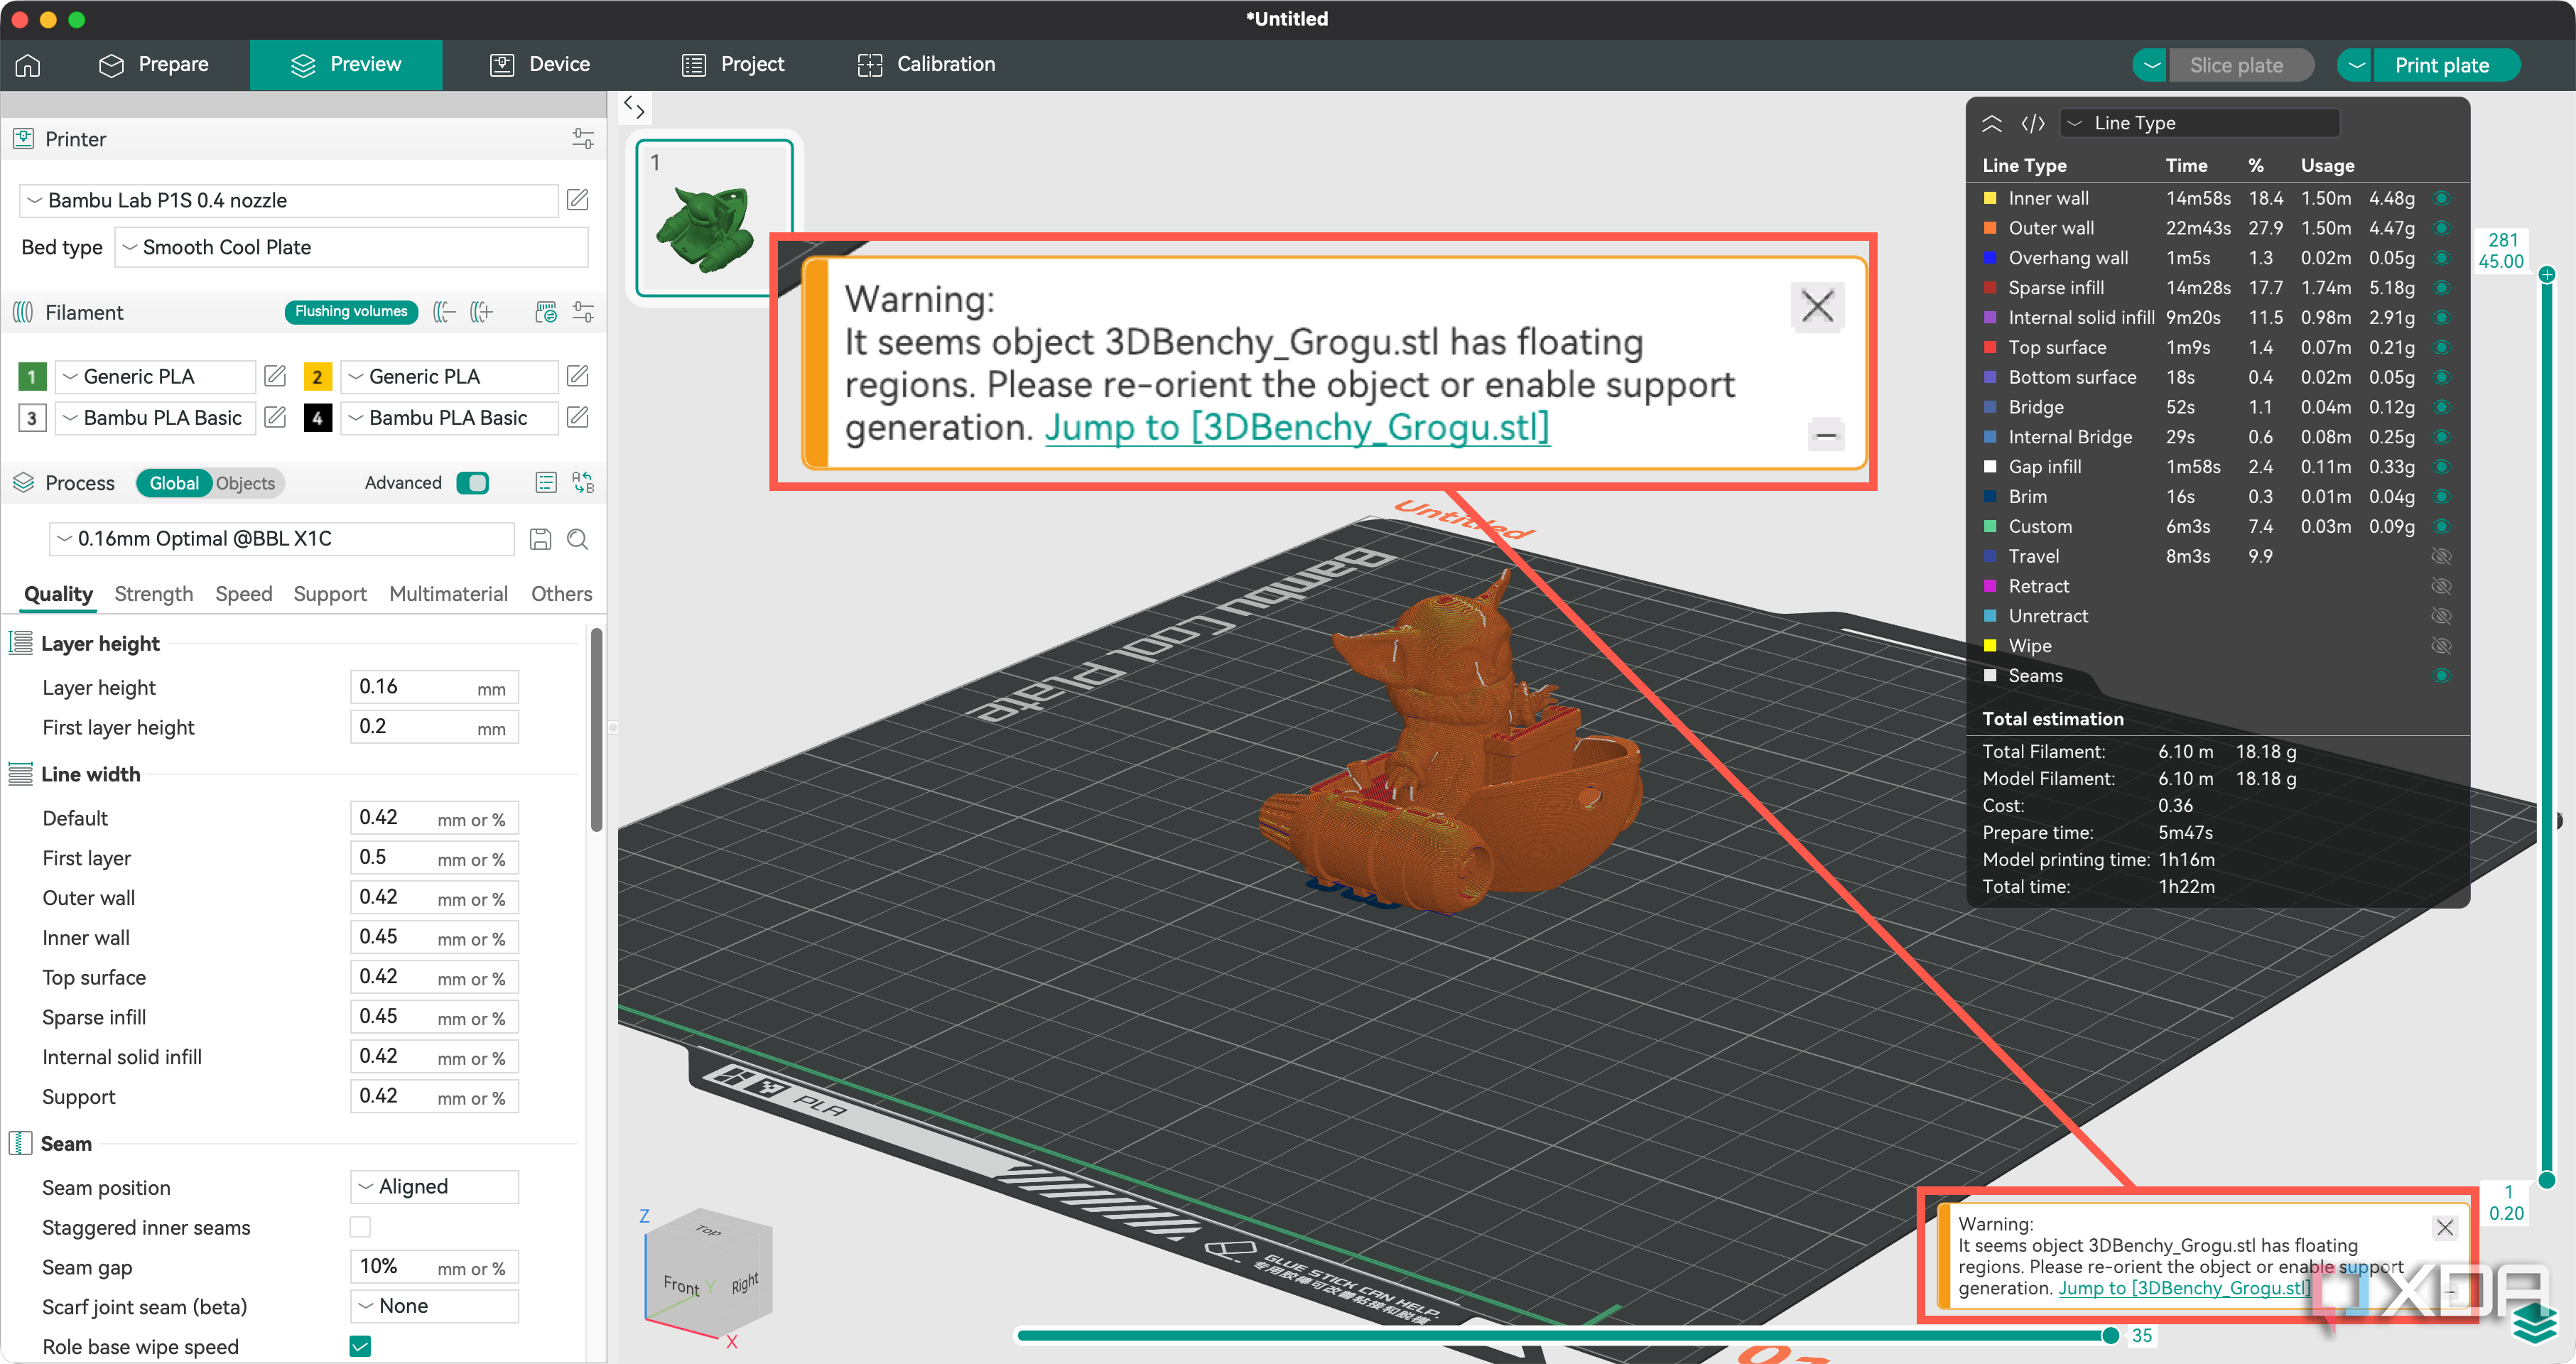
Task: Open the legend G-code view icon
Action: click(x=2032, y=123)
